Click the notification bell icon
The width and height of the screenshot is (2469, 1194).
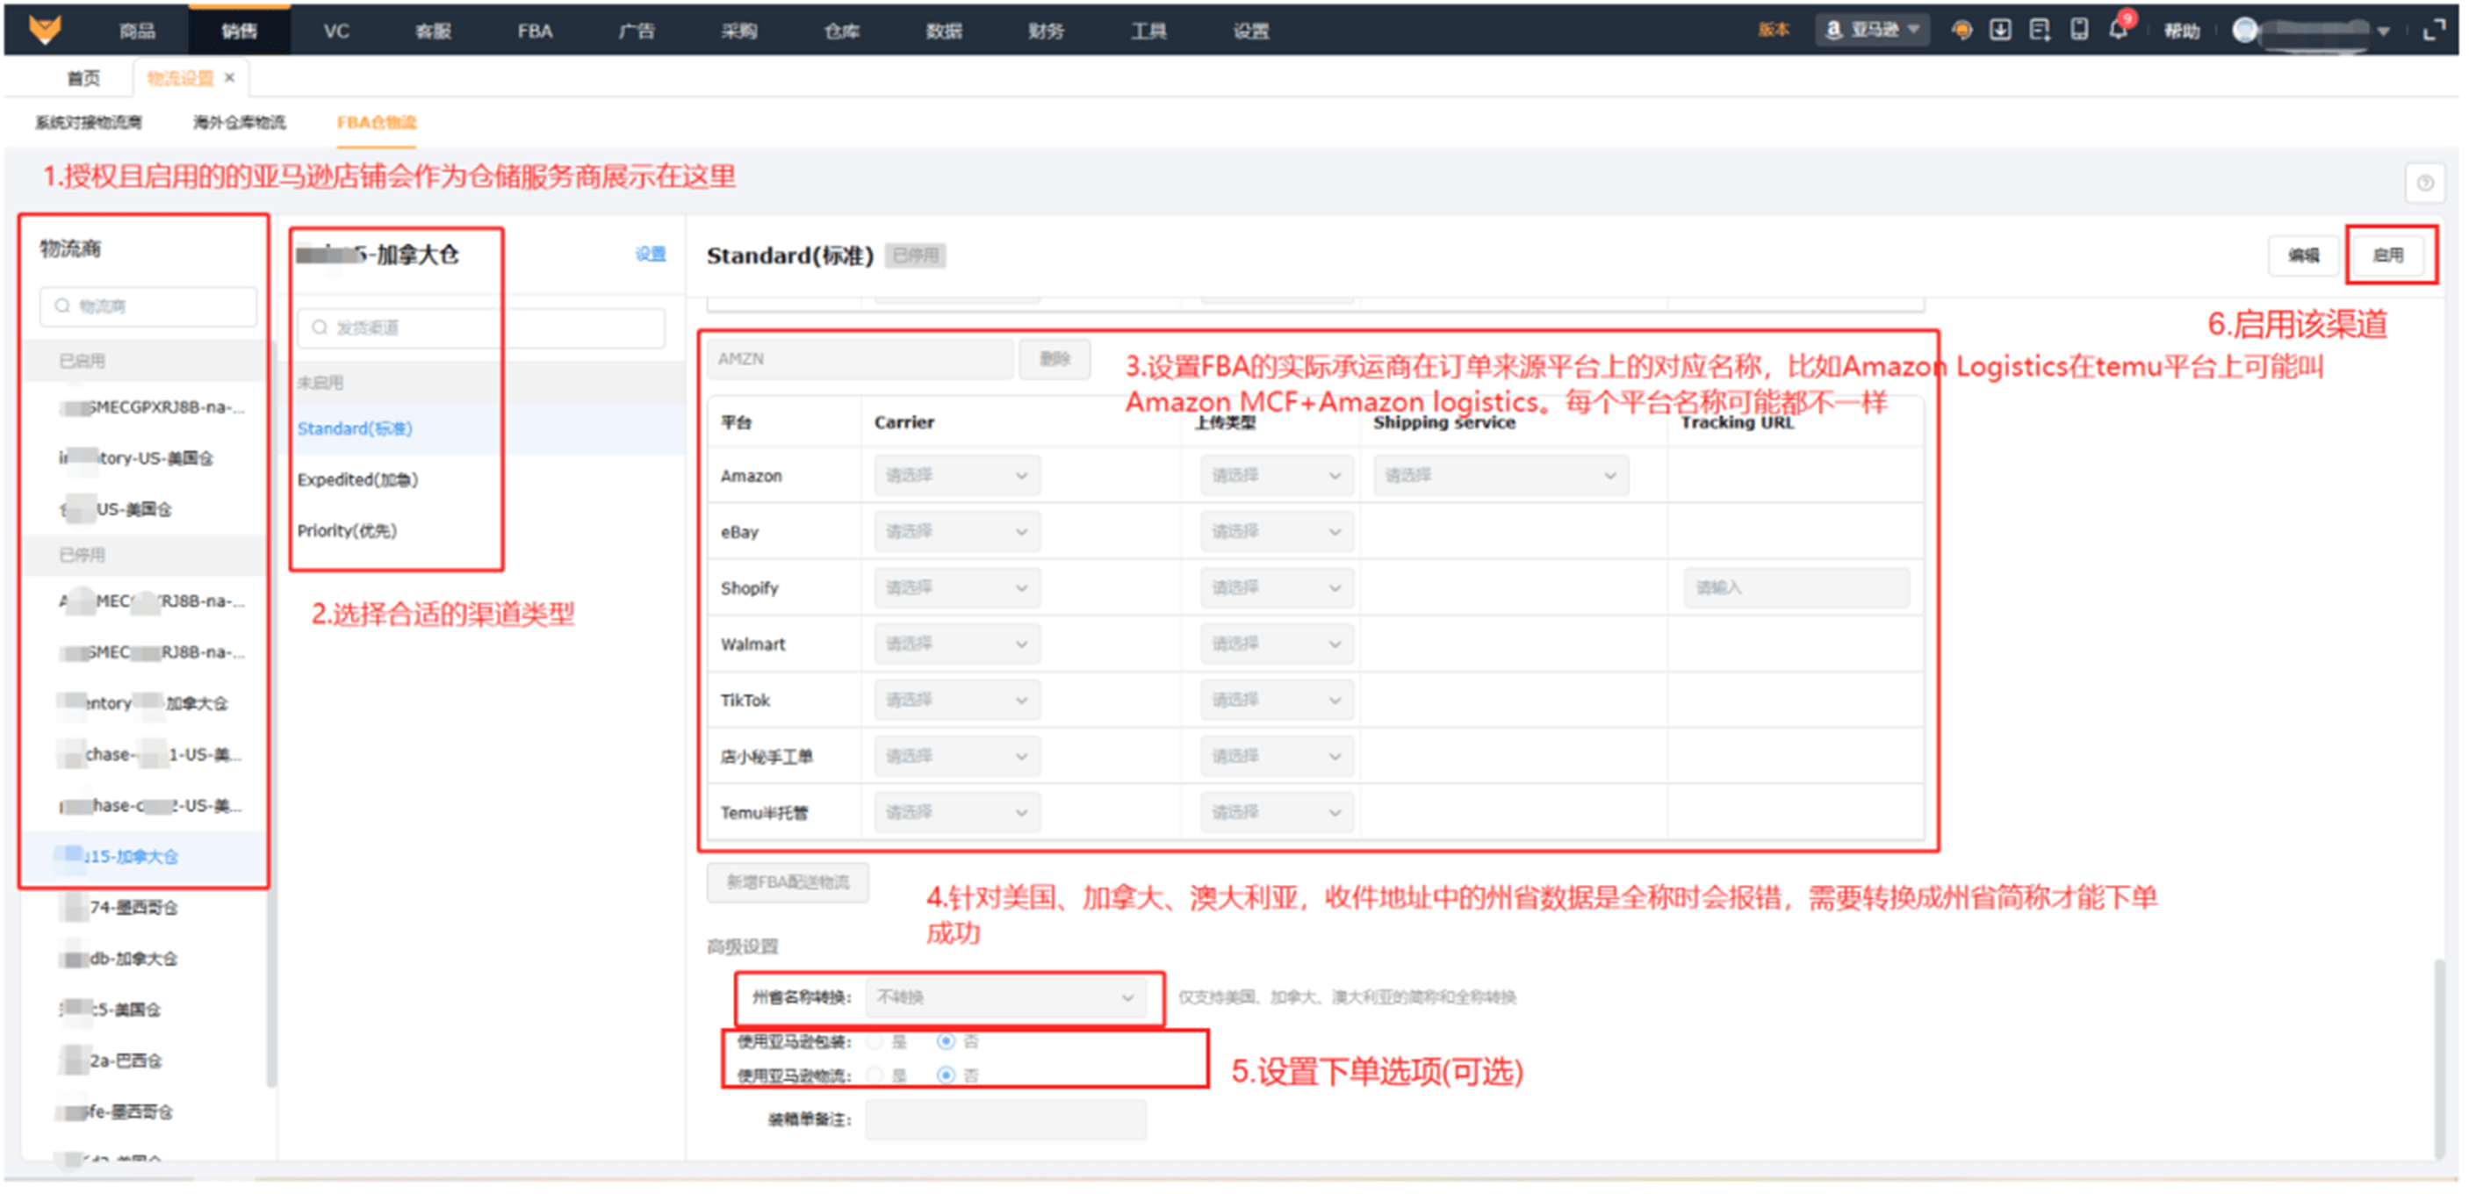point(2117,31)
